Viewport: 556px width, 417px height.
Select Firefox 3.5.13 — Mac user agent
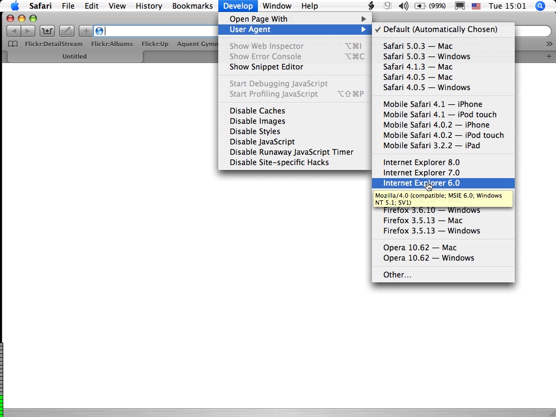[x=443, y=220]
